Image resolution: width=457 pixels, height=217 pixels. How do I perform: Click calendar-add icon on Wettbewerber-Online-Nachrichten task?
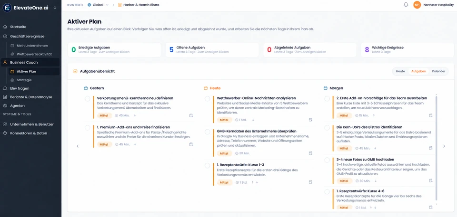click(310, 120)
